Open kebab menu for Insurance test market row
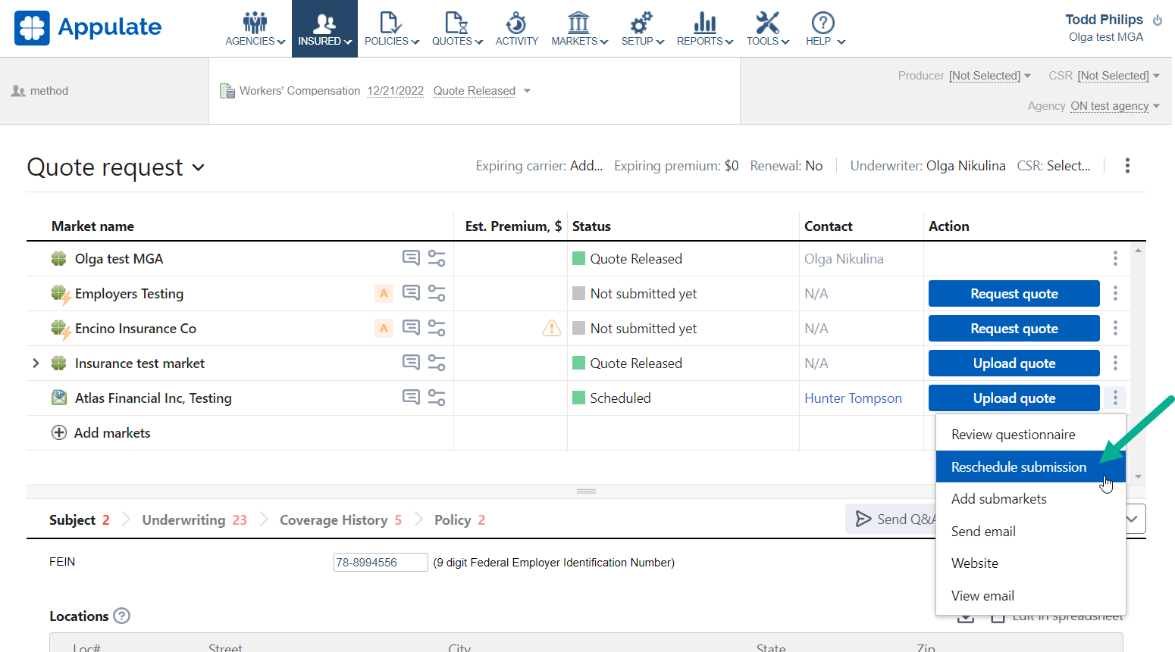Screen dimensions: 1175x652 pyautogui.click(x=1115, y=363)
